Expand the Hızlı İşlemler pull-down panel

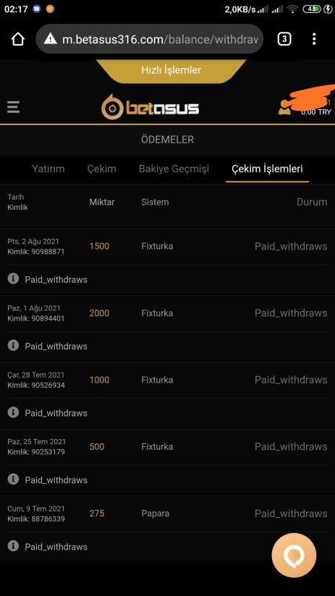click(x=171, y=70)
